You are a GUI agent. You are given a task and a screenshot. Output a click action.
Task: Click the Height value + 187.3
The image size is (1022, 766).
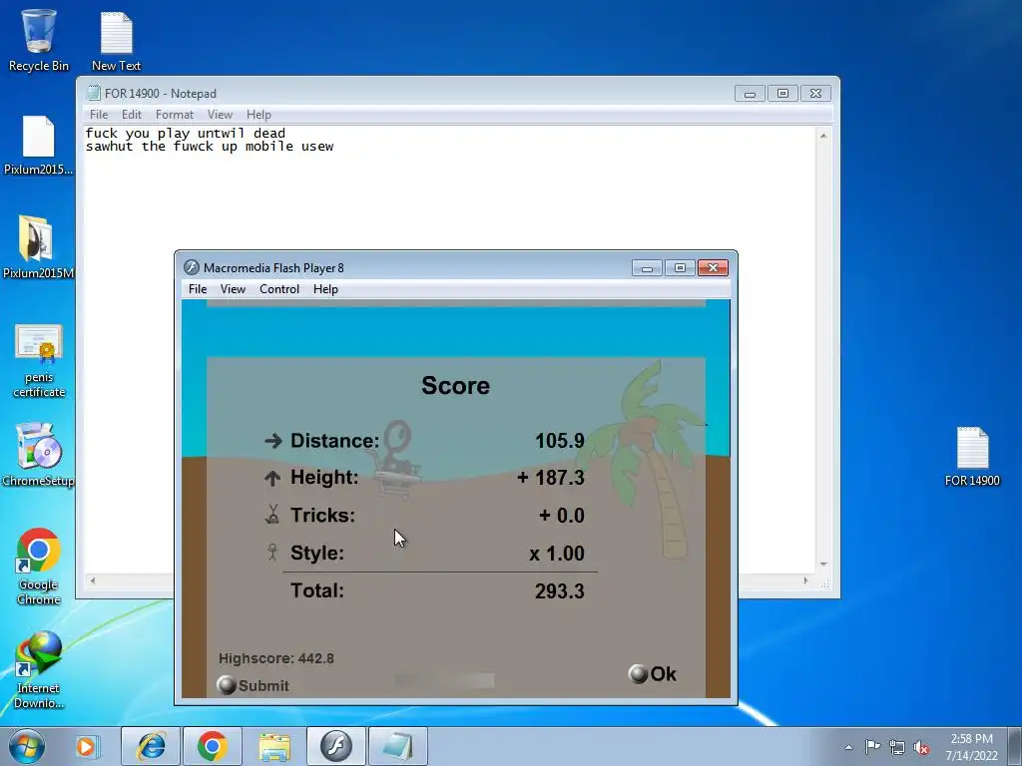pos(551,478)
